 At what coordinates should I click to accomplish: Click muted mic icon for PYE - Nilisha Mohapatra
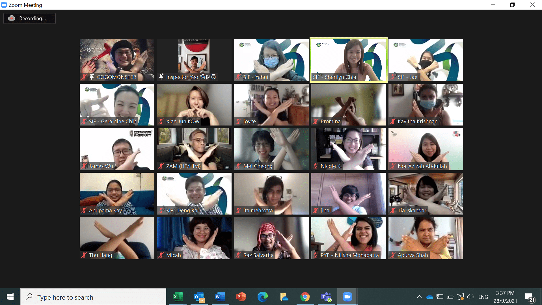316,255
